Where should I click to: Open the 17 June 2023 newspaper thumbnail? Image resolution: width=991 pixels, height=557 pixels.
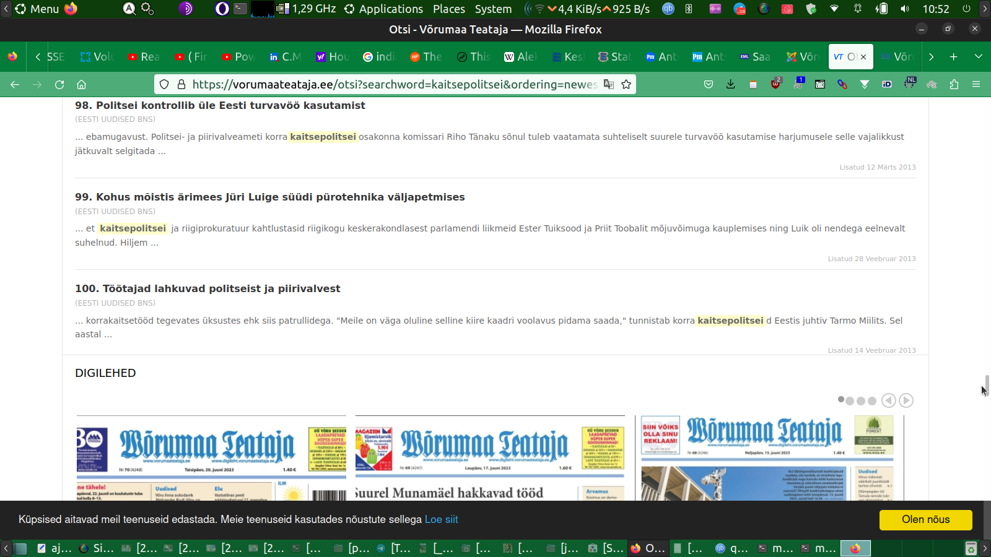coord(490,459)
